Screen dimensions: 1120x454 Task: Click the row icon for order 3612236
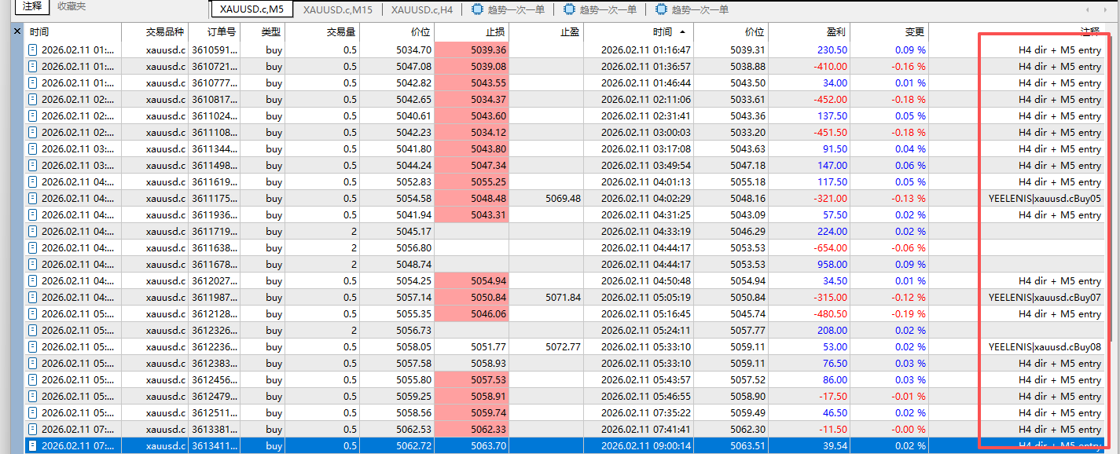[x=33, y=346]
